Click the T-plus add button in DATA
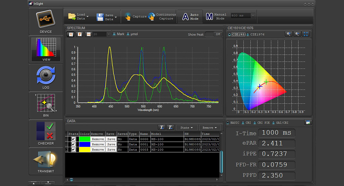The width and height of the screenshot is (344, 186). click(162, 128)
